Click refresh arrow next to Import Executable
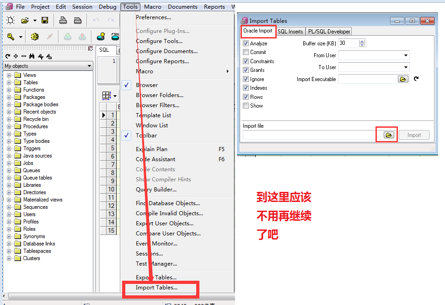Viewport: 445px width, 305px height. click(x=416, y=79)
